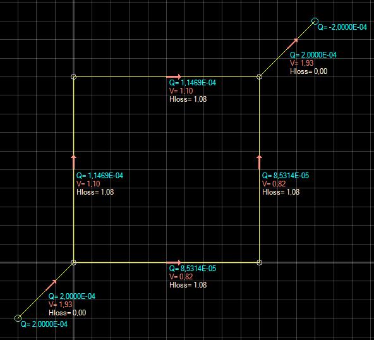Click the top-left corner node of loop
This screenshot has height=340, width=374.
[74, 77]
